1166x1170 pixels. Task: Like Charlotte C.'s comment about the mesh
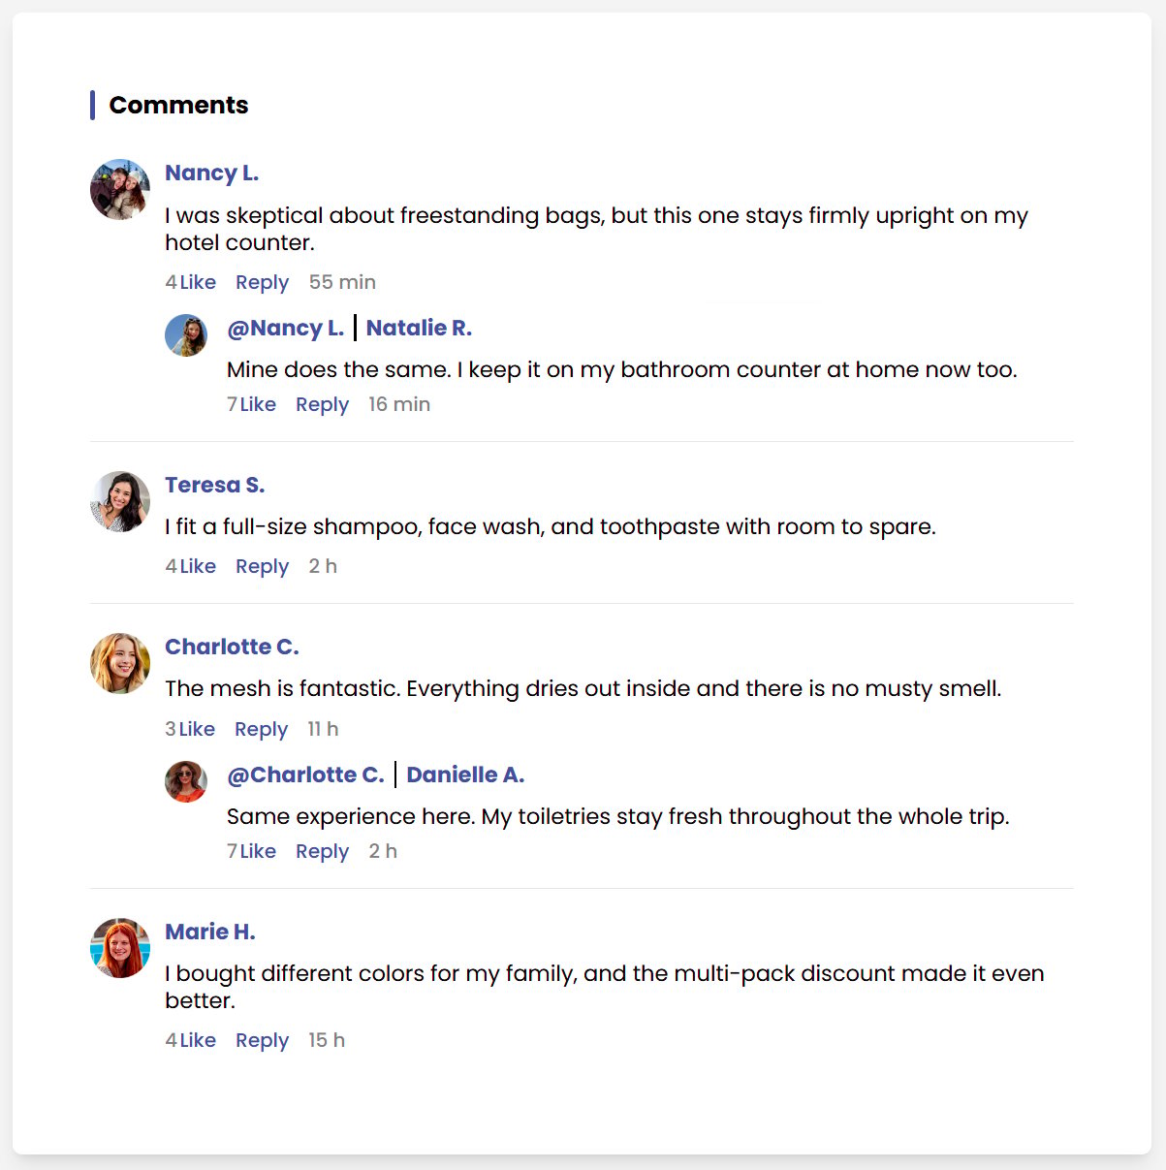click(x=197, y=729)
